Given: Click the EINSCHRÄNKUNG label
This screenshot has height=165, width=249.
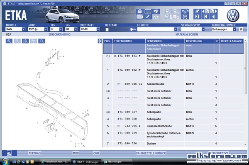Looking at the screenshot, I should pyautogui.click(x=59, y=34).
